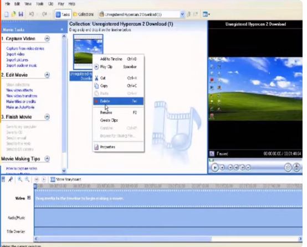Click How to capture video link
Viewport: 307px width, 247px height.
pos(22,169)
